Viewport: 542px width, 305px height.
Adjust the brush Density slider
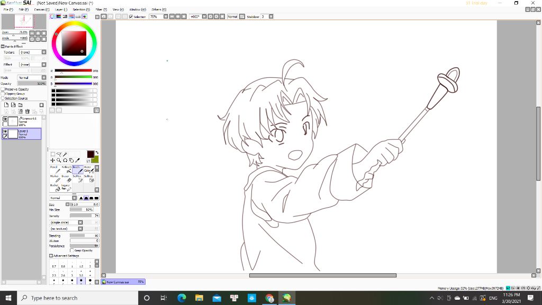[x=84, y=216]
